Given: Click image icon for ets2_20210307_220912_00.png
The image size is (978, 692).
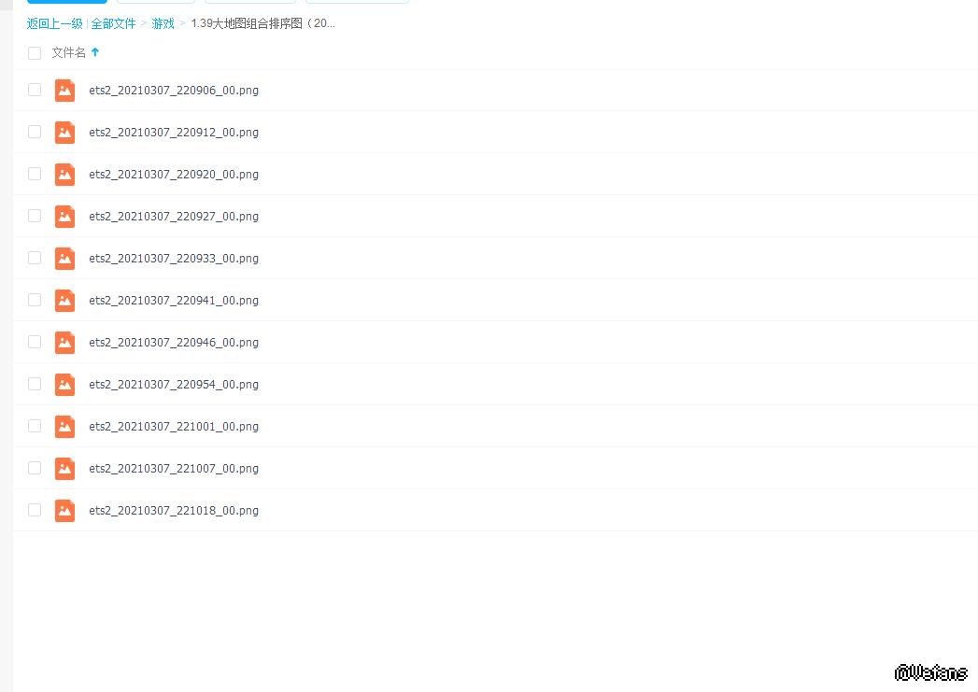Looking at the screenshot, I should (64, 132).
